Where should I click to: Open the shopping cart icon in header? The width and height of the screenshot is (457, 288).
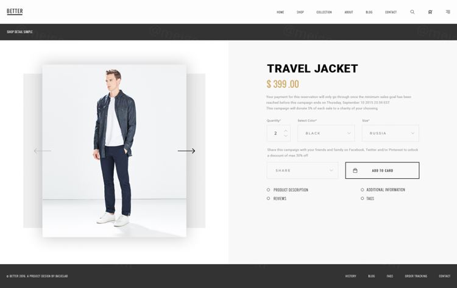430,12
